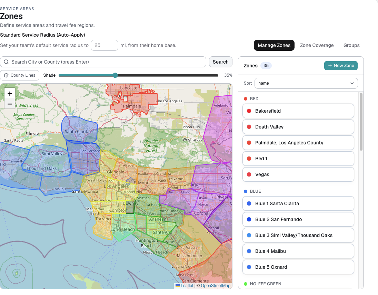Open the Sort by name dropdown

click(306, 83)
